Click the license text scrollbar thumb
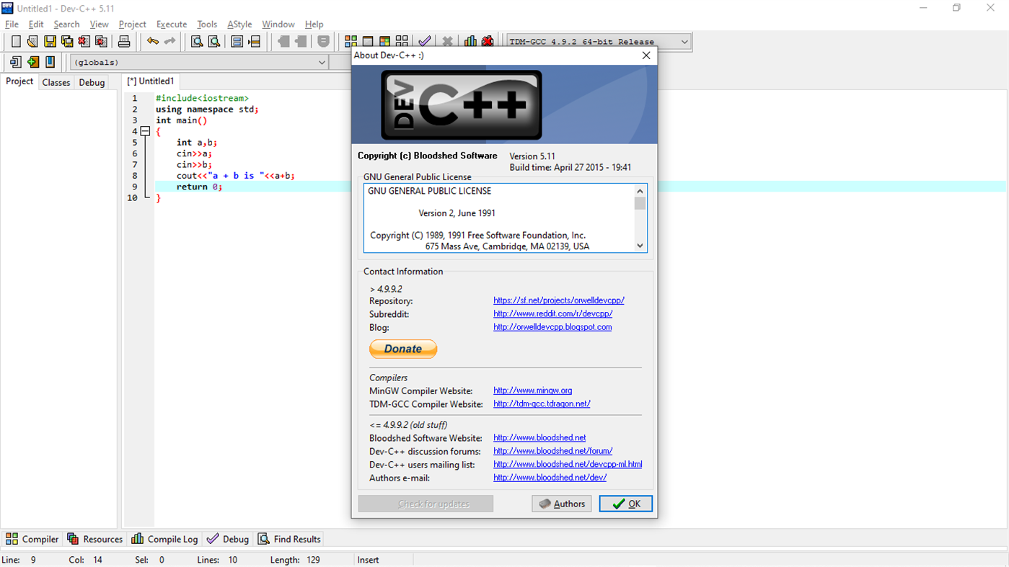This screenshot has height=567, width=1009. click(640, 203)
